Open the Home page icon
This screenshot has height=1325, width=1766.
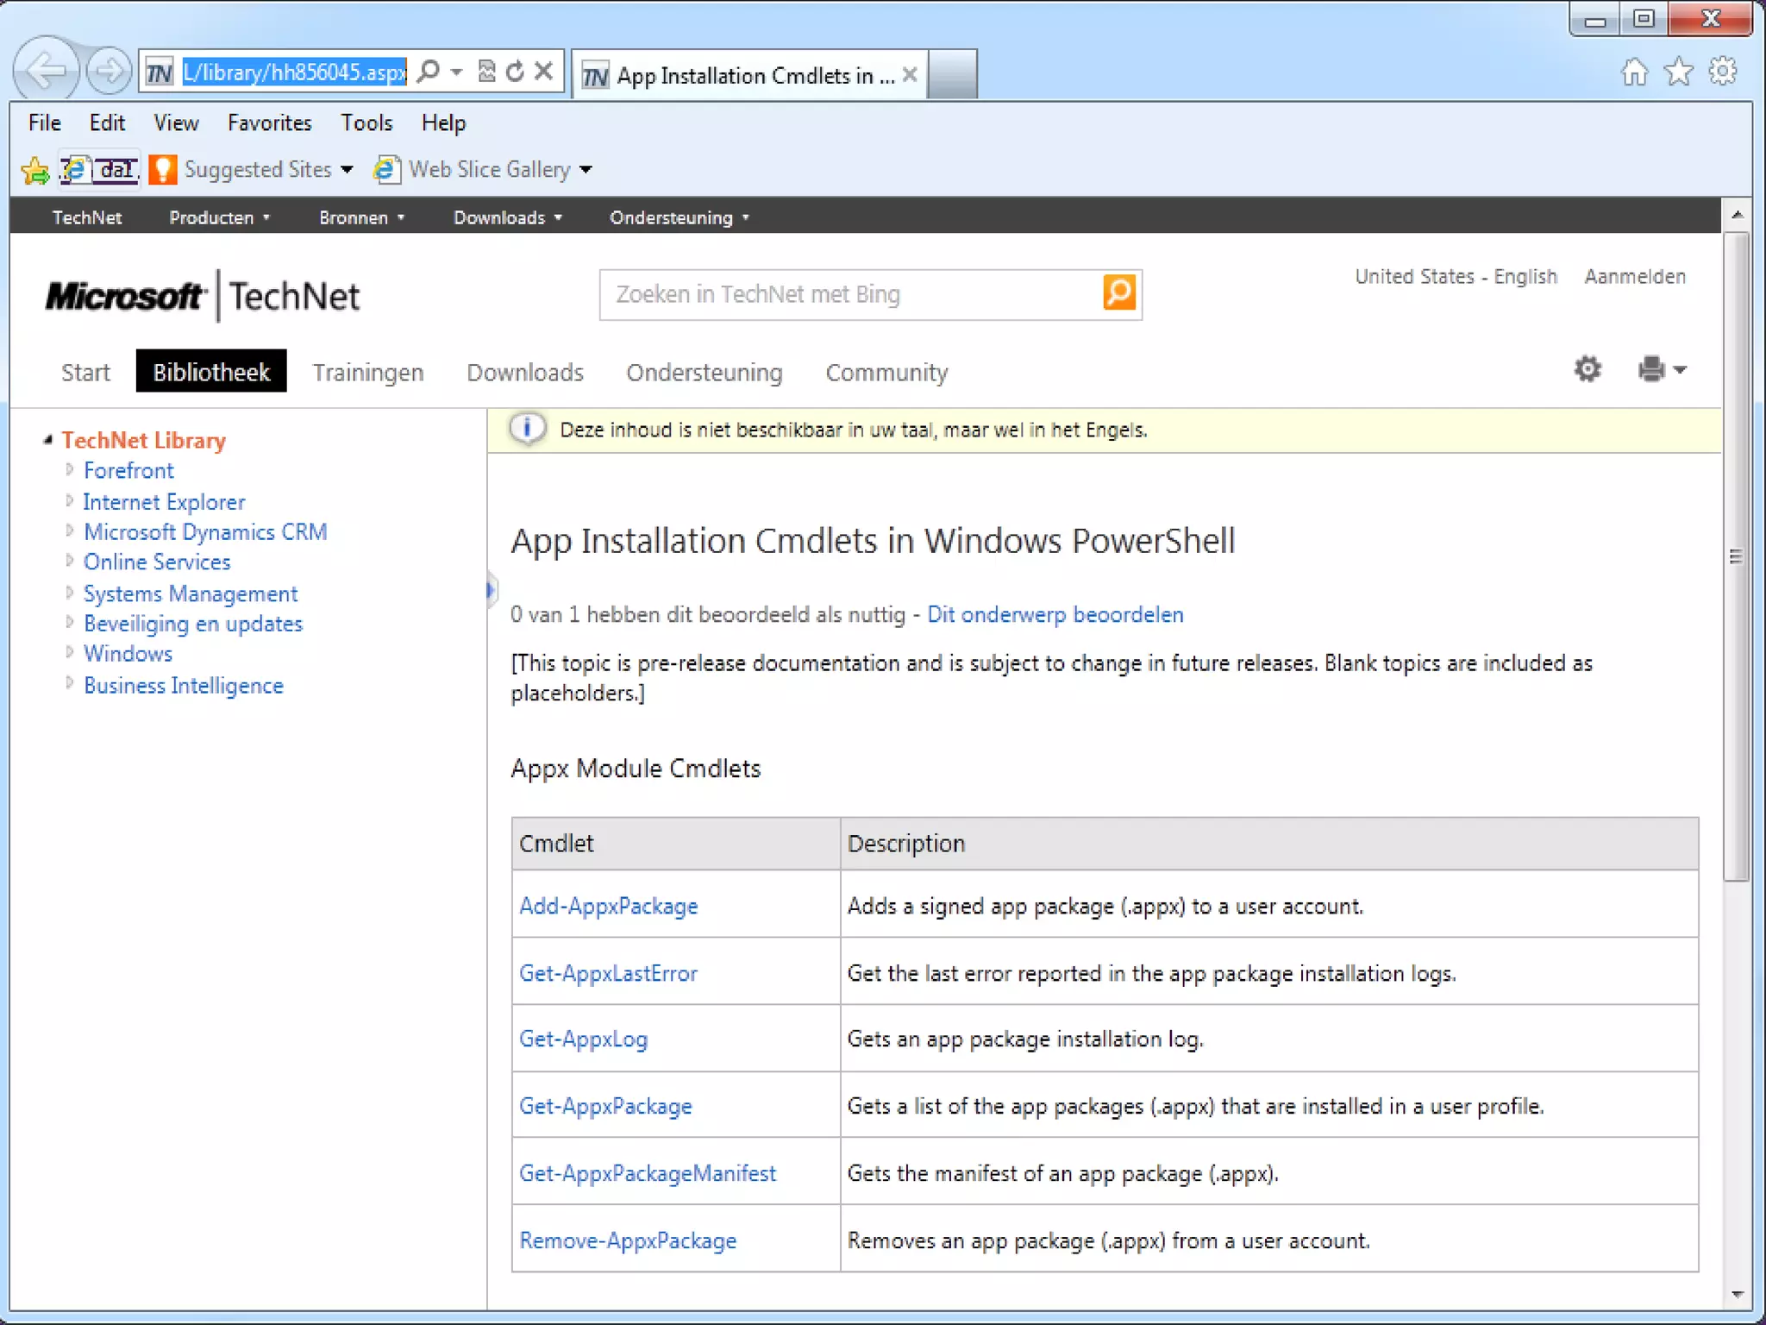[1634, 72]
